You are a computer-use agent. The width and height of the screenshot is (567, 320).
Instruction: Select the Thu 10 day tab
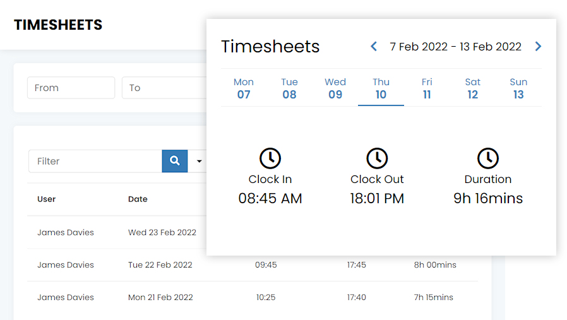[x=381, y=88]
